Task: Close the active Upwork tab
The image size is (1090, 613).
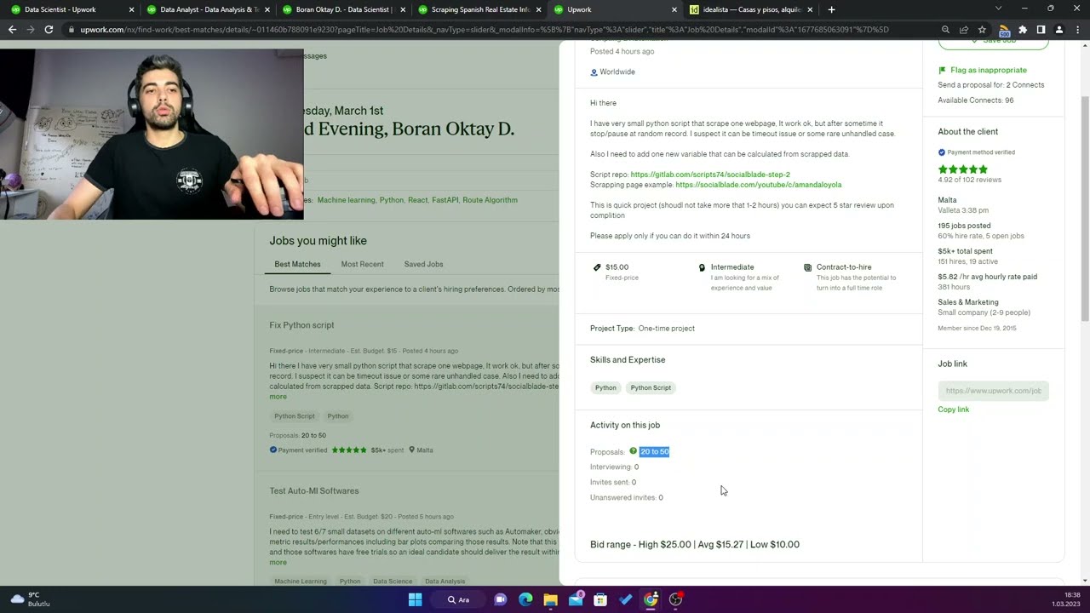Action: click(674, 9)
